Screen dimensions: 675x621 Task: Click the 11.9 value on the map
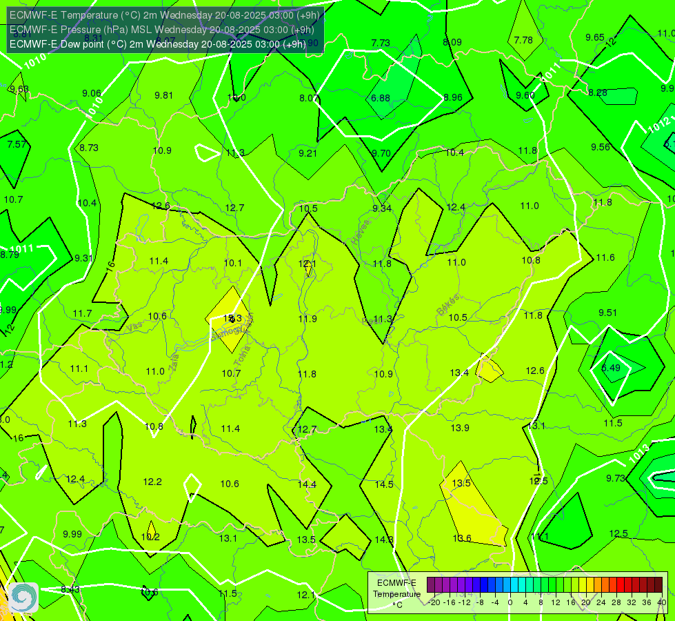(308, 319)
